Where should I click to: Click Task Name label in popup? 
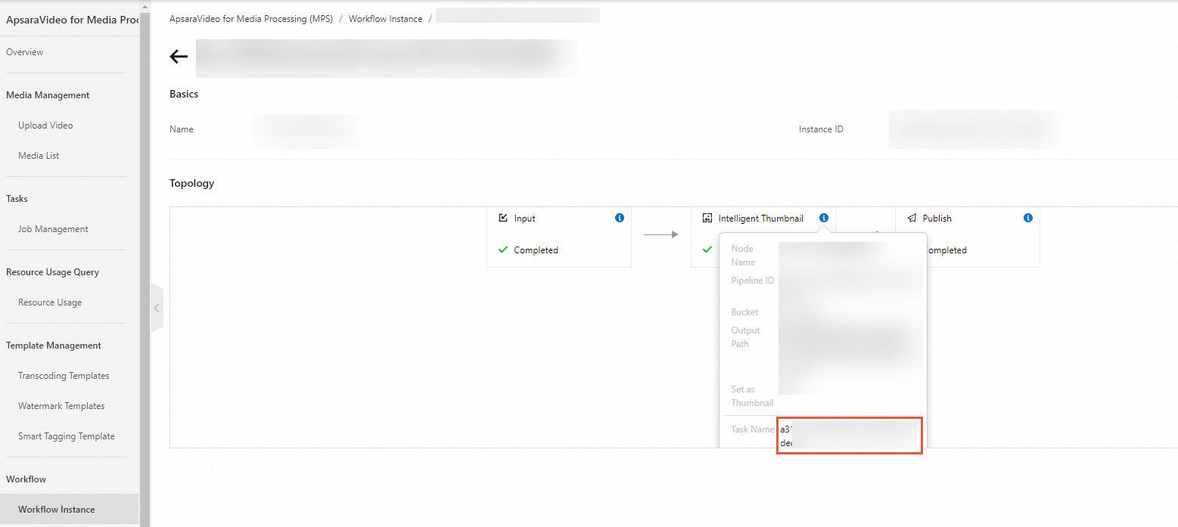[x=752, y=429]
